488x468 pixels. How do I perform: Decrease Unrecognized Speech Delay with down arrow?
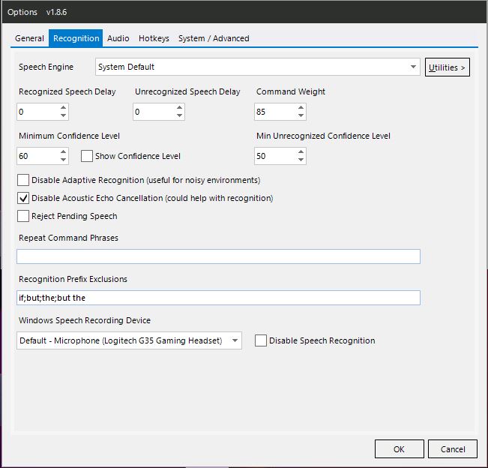click(179, 115)
